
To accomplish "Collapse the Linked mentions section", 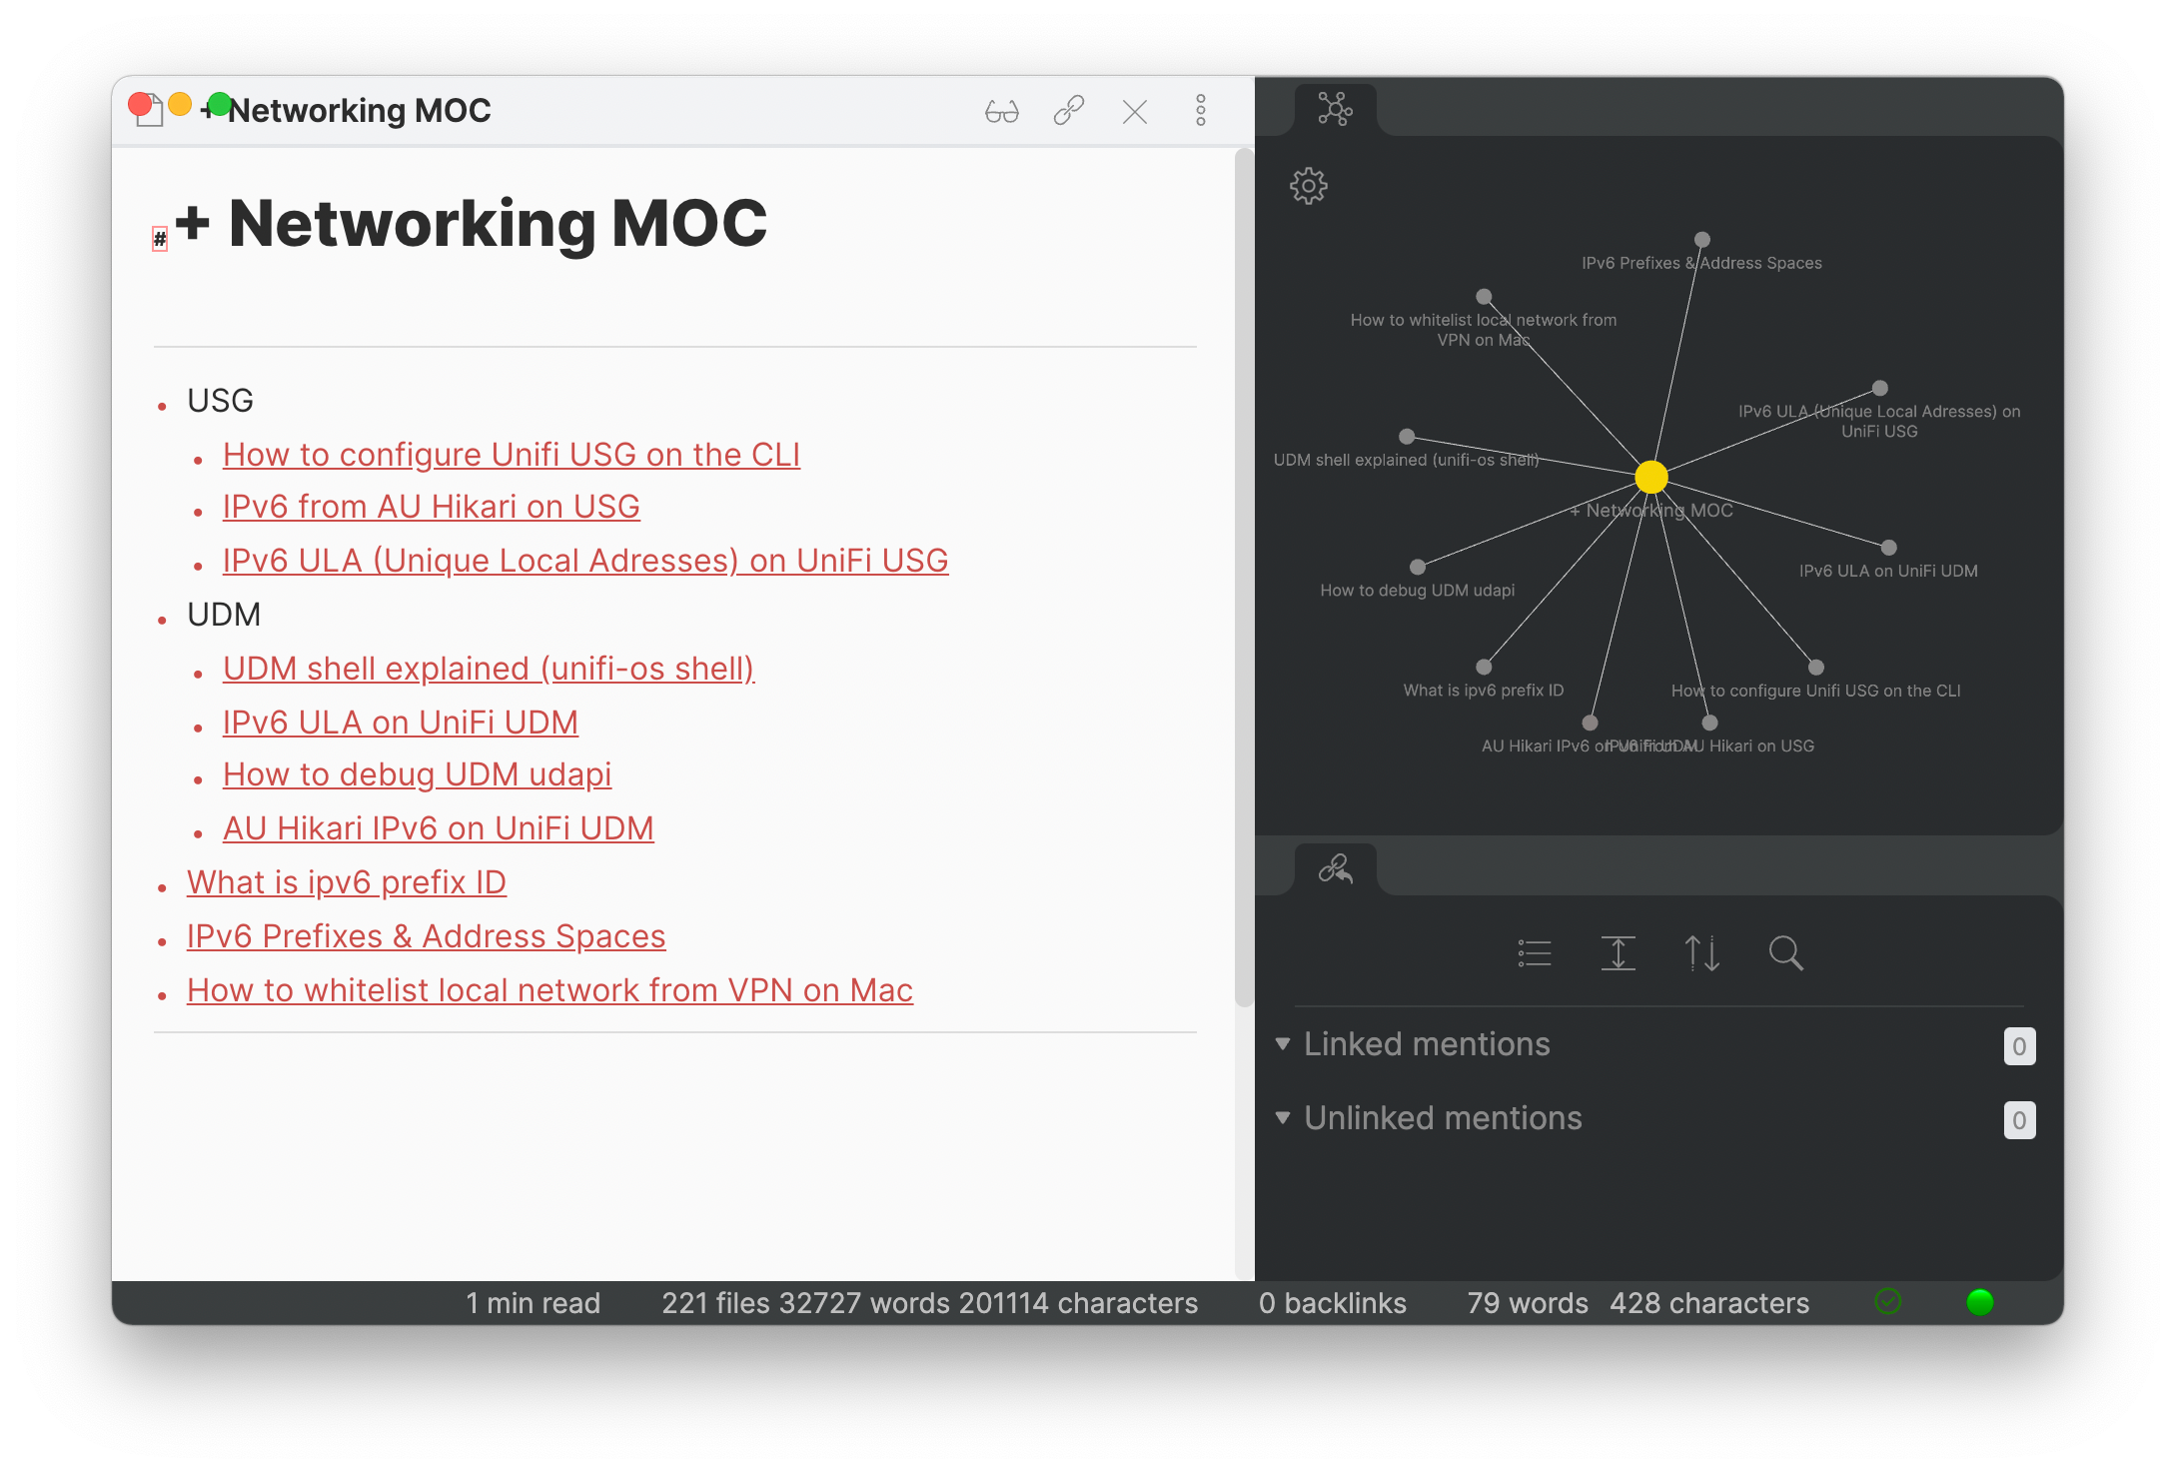I will (x=1283, y=1044).
